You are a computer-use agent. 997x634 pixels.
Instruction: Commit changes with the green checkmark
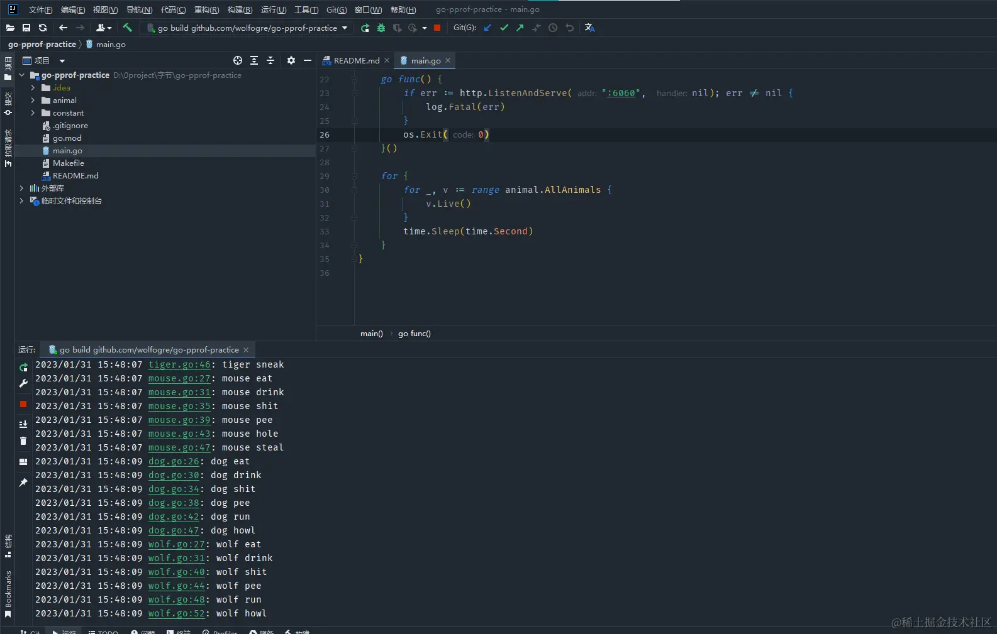pyautogui.click(x=504, y=28)
